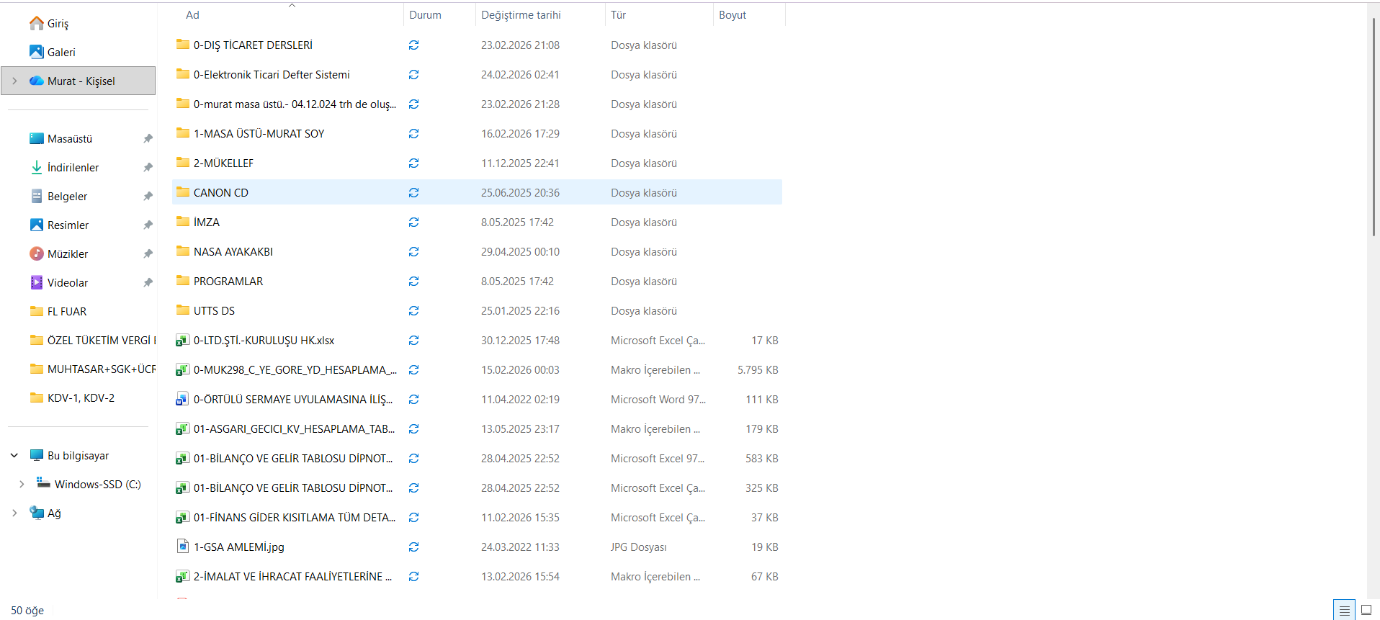The width and height of the screenshot is (1380, 620).
Task: Click 50 öğe item count in status bar
Action: coord(27,611)
